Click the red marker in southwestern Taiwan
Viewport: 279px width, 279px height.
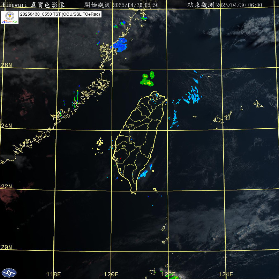(121, 158)
